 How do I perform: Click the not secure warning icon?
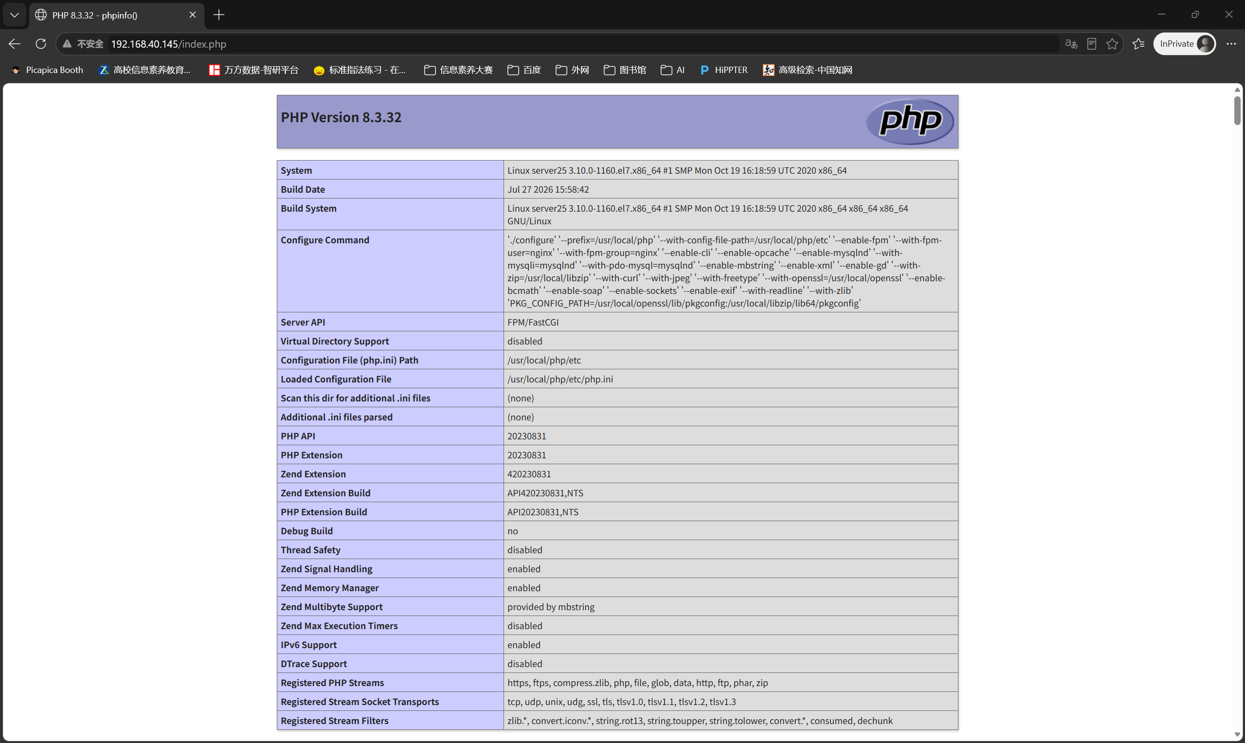(67, 44)
